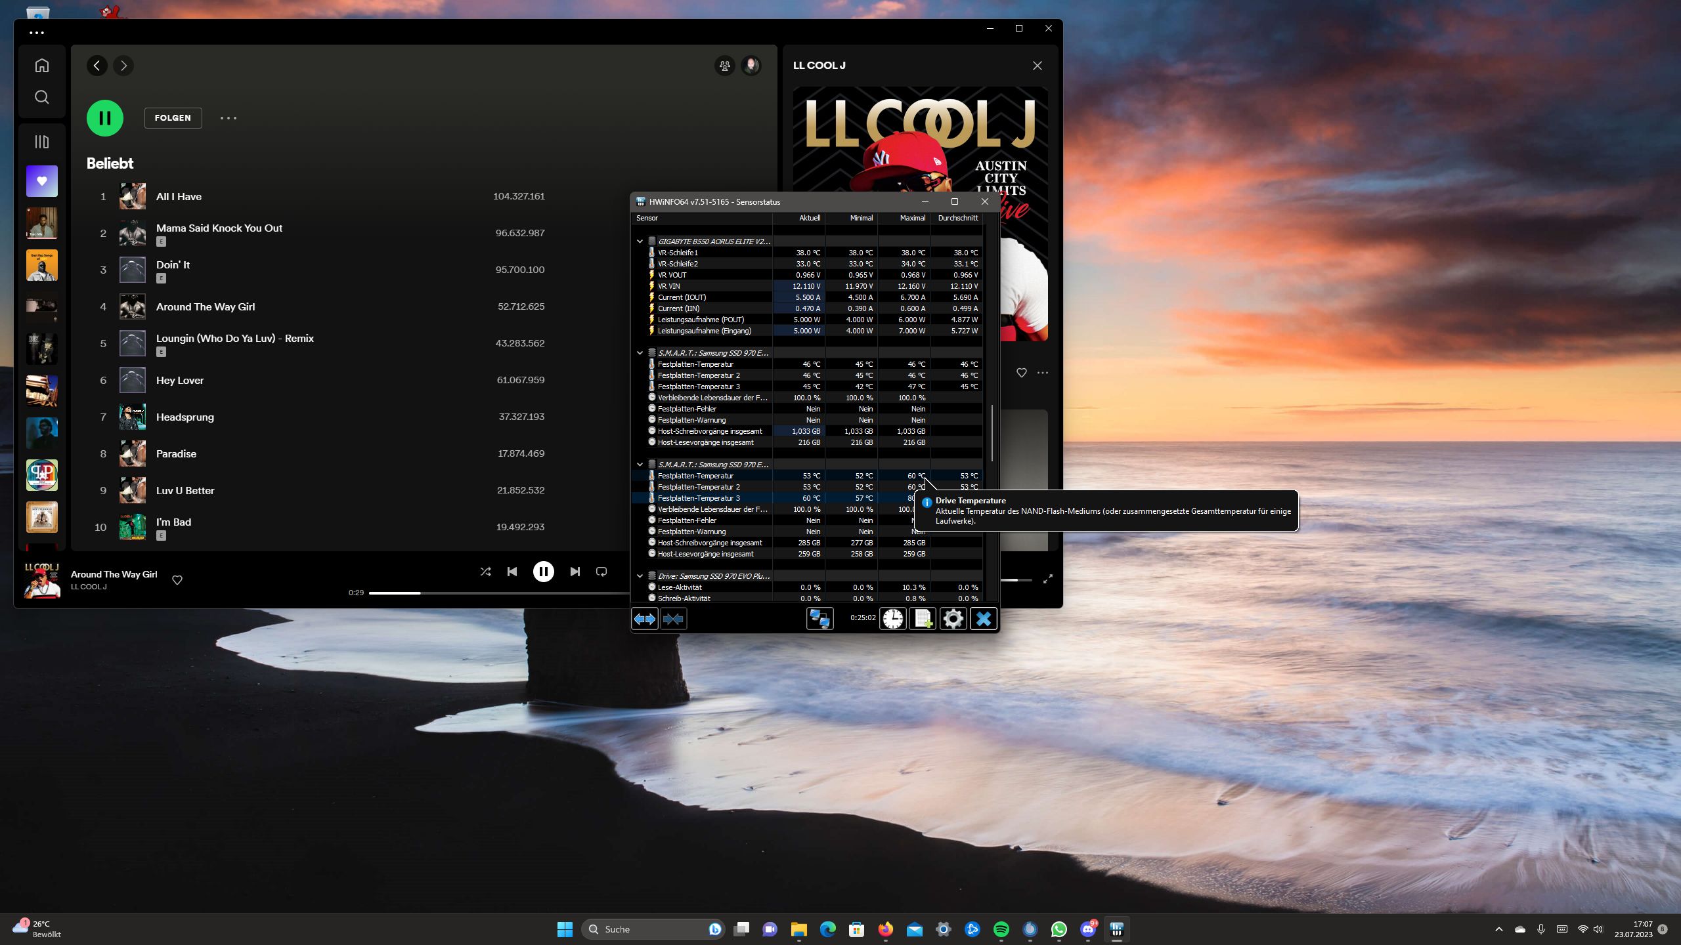1681x945 pixels.
Task: Open Liked Songs playlist thumbnail
Action: (x=42, y=181)
